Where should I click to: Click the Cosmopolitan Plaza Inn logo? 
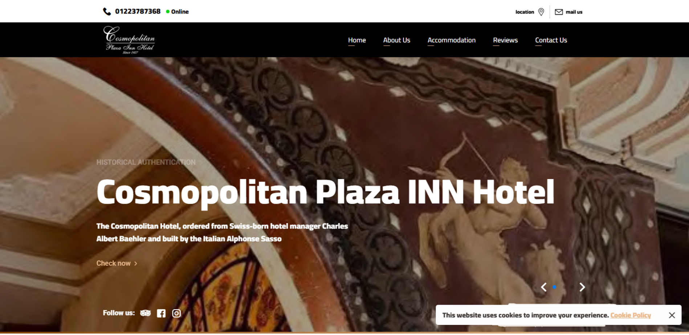coord(129,40)
